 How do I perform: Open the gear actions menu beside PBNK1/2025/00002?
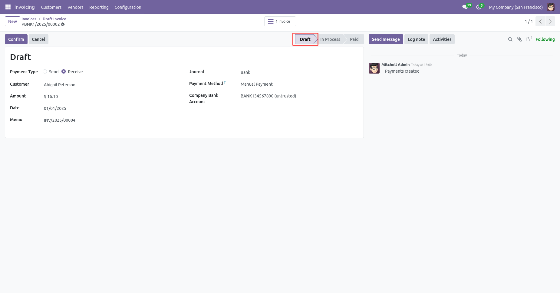[x=63, y=24]
